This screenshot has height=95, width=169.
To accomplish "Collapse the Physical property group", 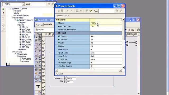I will point(57,33).
